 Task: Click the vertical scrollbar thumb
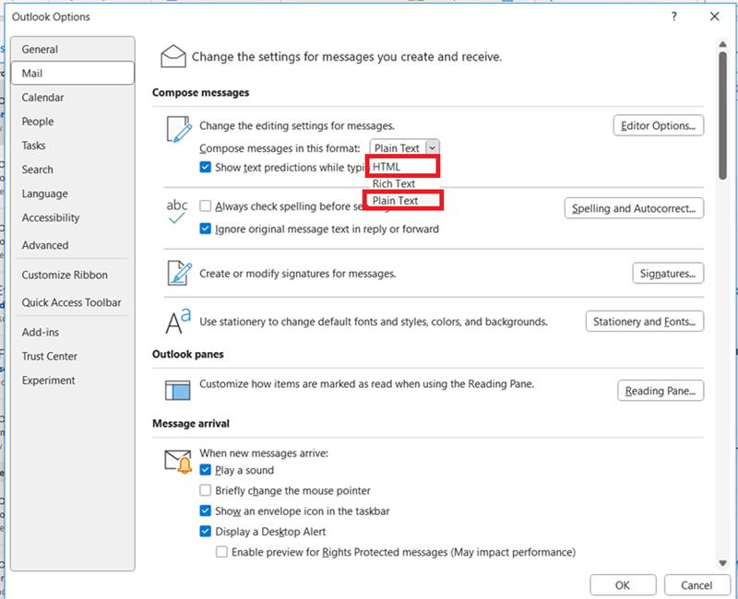pos(722,115)
